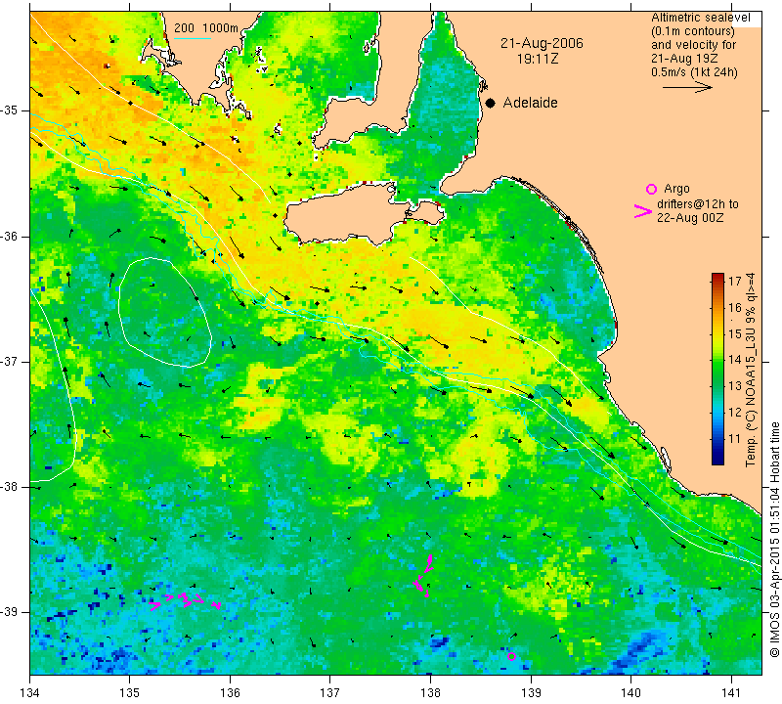Click the latitude label '-35'
The height and width of the screenshot is (704, 782).
pos(10,110)
